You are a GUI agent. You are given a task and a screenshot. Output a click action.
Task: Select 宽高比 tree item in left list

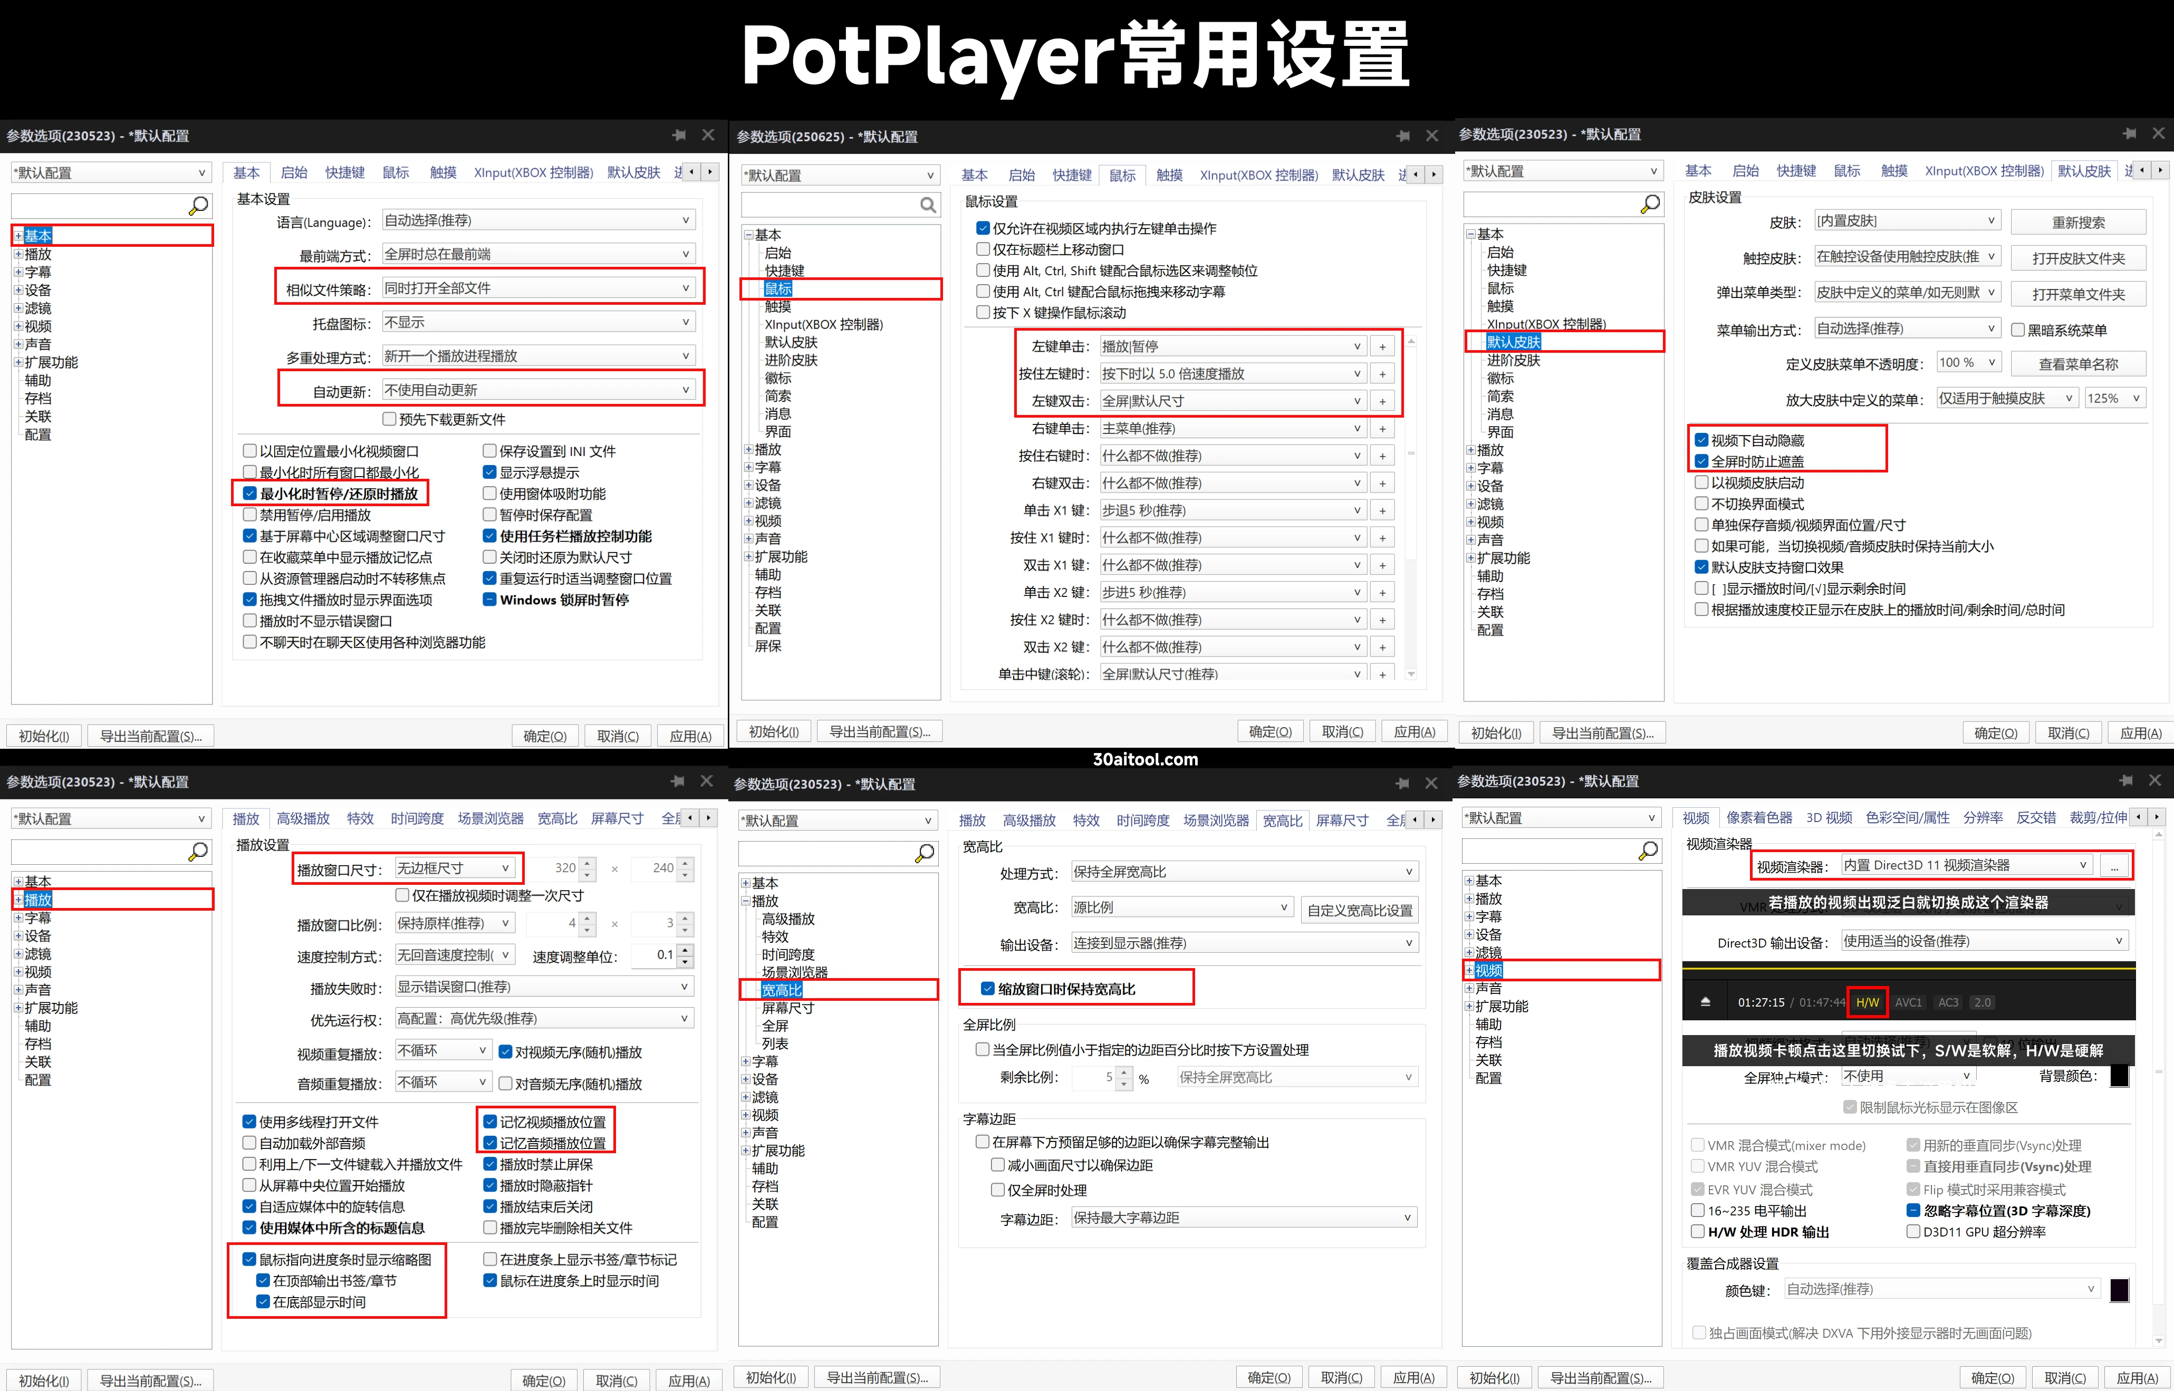tap(781, 990)
